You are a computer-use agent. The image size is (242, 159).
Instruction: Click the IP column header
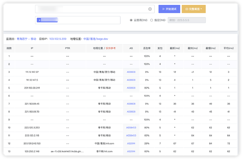(32, 48)
